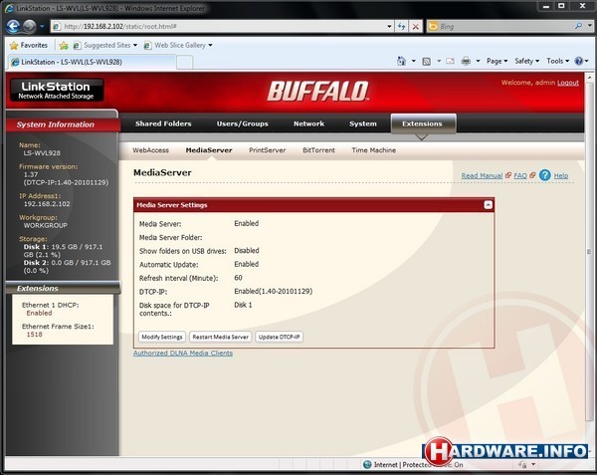Click the Home page icon in command bar
The image size is (597, 475).
click(401, 61)
